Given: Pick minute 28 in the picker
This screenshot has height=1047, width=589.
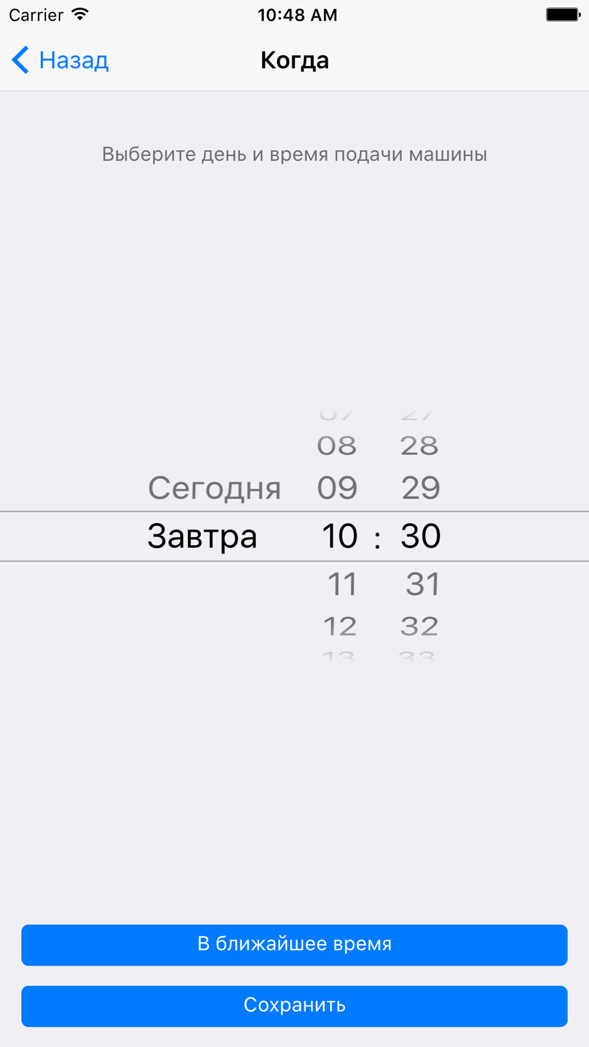Looking at the screenshot, I should 419,446.
